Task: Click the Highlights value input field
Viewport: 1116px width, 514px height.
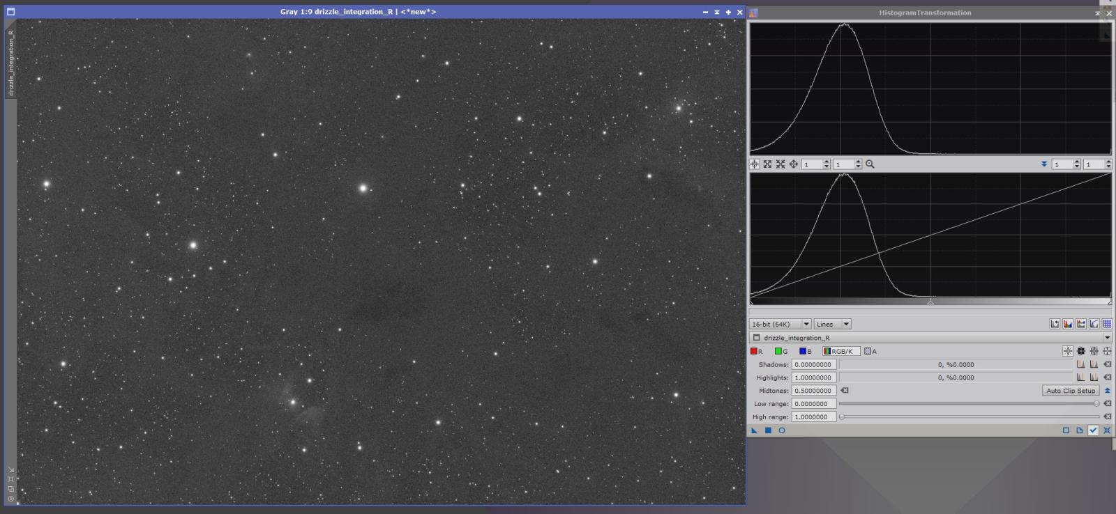Action: [x=814, y=377]
